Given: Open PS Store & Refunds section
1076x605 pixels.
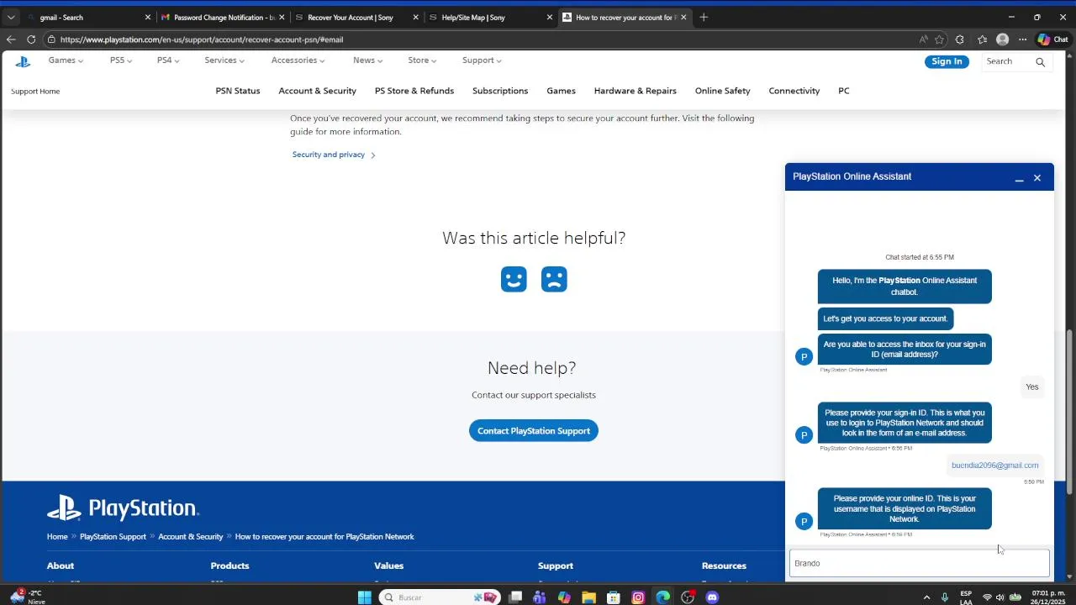Looking at the screenshot, I should click(414, 91).
